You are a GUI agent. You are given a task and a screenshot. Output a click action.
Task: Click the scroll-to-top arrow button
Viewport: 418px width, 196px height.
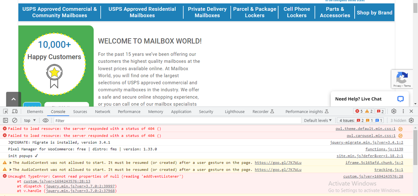click(13, 99)
